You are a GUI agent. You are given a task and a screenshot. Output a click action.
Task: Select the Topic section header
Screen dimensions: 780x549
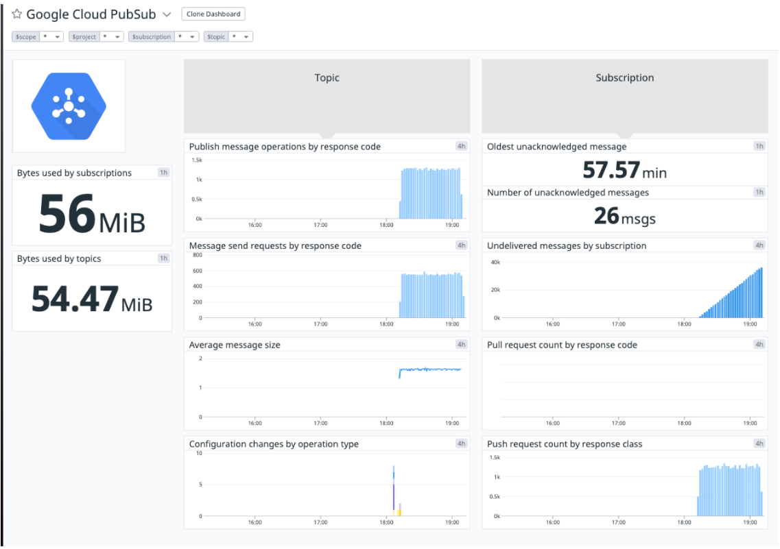(327, 77)
